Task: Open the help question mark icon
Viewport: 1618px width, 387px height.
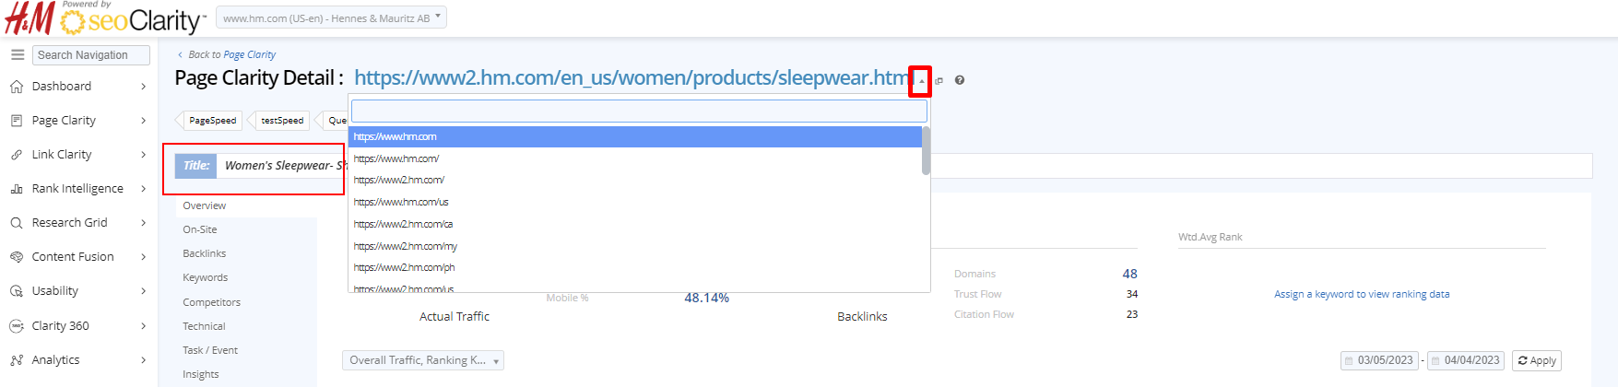Action: (960, 80)
